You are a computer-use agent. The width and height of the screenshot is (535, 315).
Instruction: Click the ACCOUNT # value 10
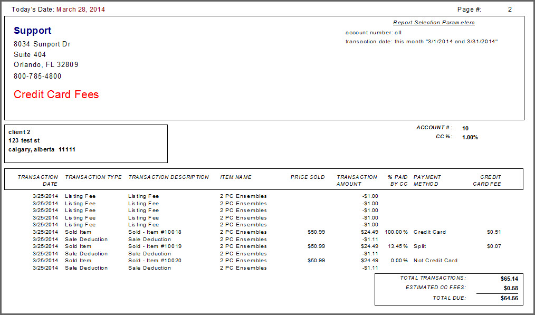pyautogui.click(x=465, y=128)
